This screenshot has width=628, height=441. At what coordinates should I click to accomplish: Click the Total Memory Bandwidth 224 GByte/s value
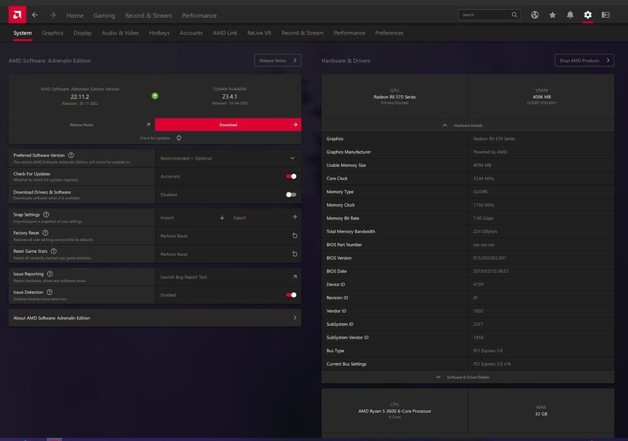485,231
